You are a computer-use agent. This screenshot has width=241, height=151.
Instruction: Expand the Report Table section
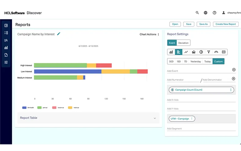pyautogui.click(x=155, y=118)
